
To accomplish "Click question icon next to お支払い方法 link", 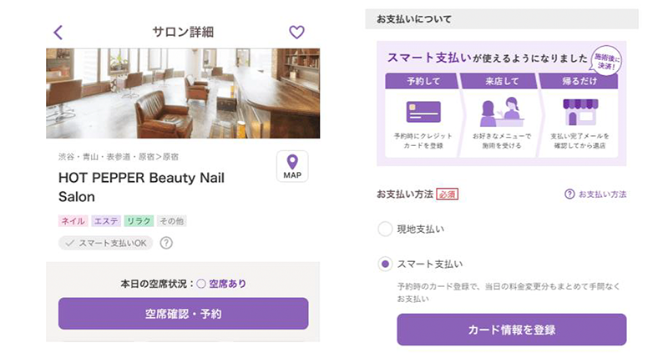I will click(569, 194).
